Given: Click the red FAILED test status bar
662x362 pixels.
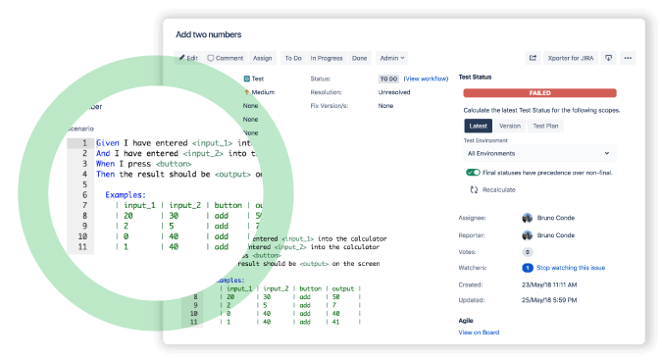Looking at the screenshot, I should 539,93.
